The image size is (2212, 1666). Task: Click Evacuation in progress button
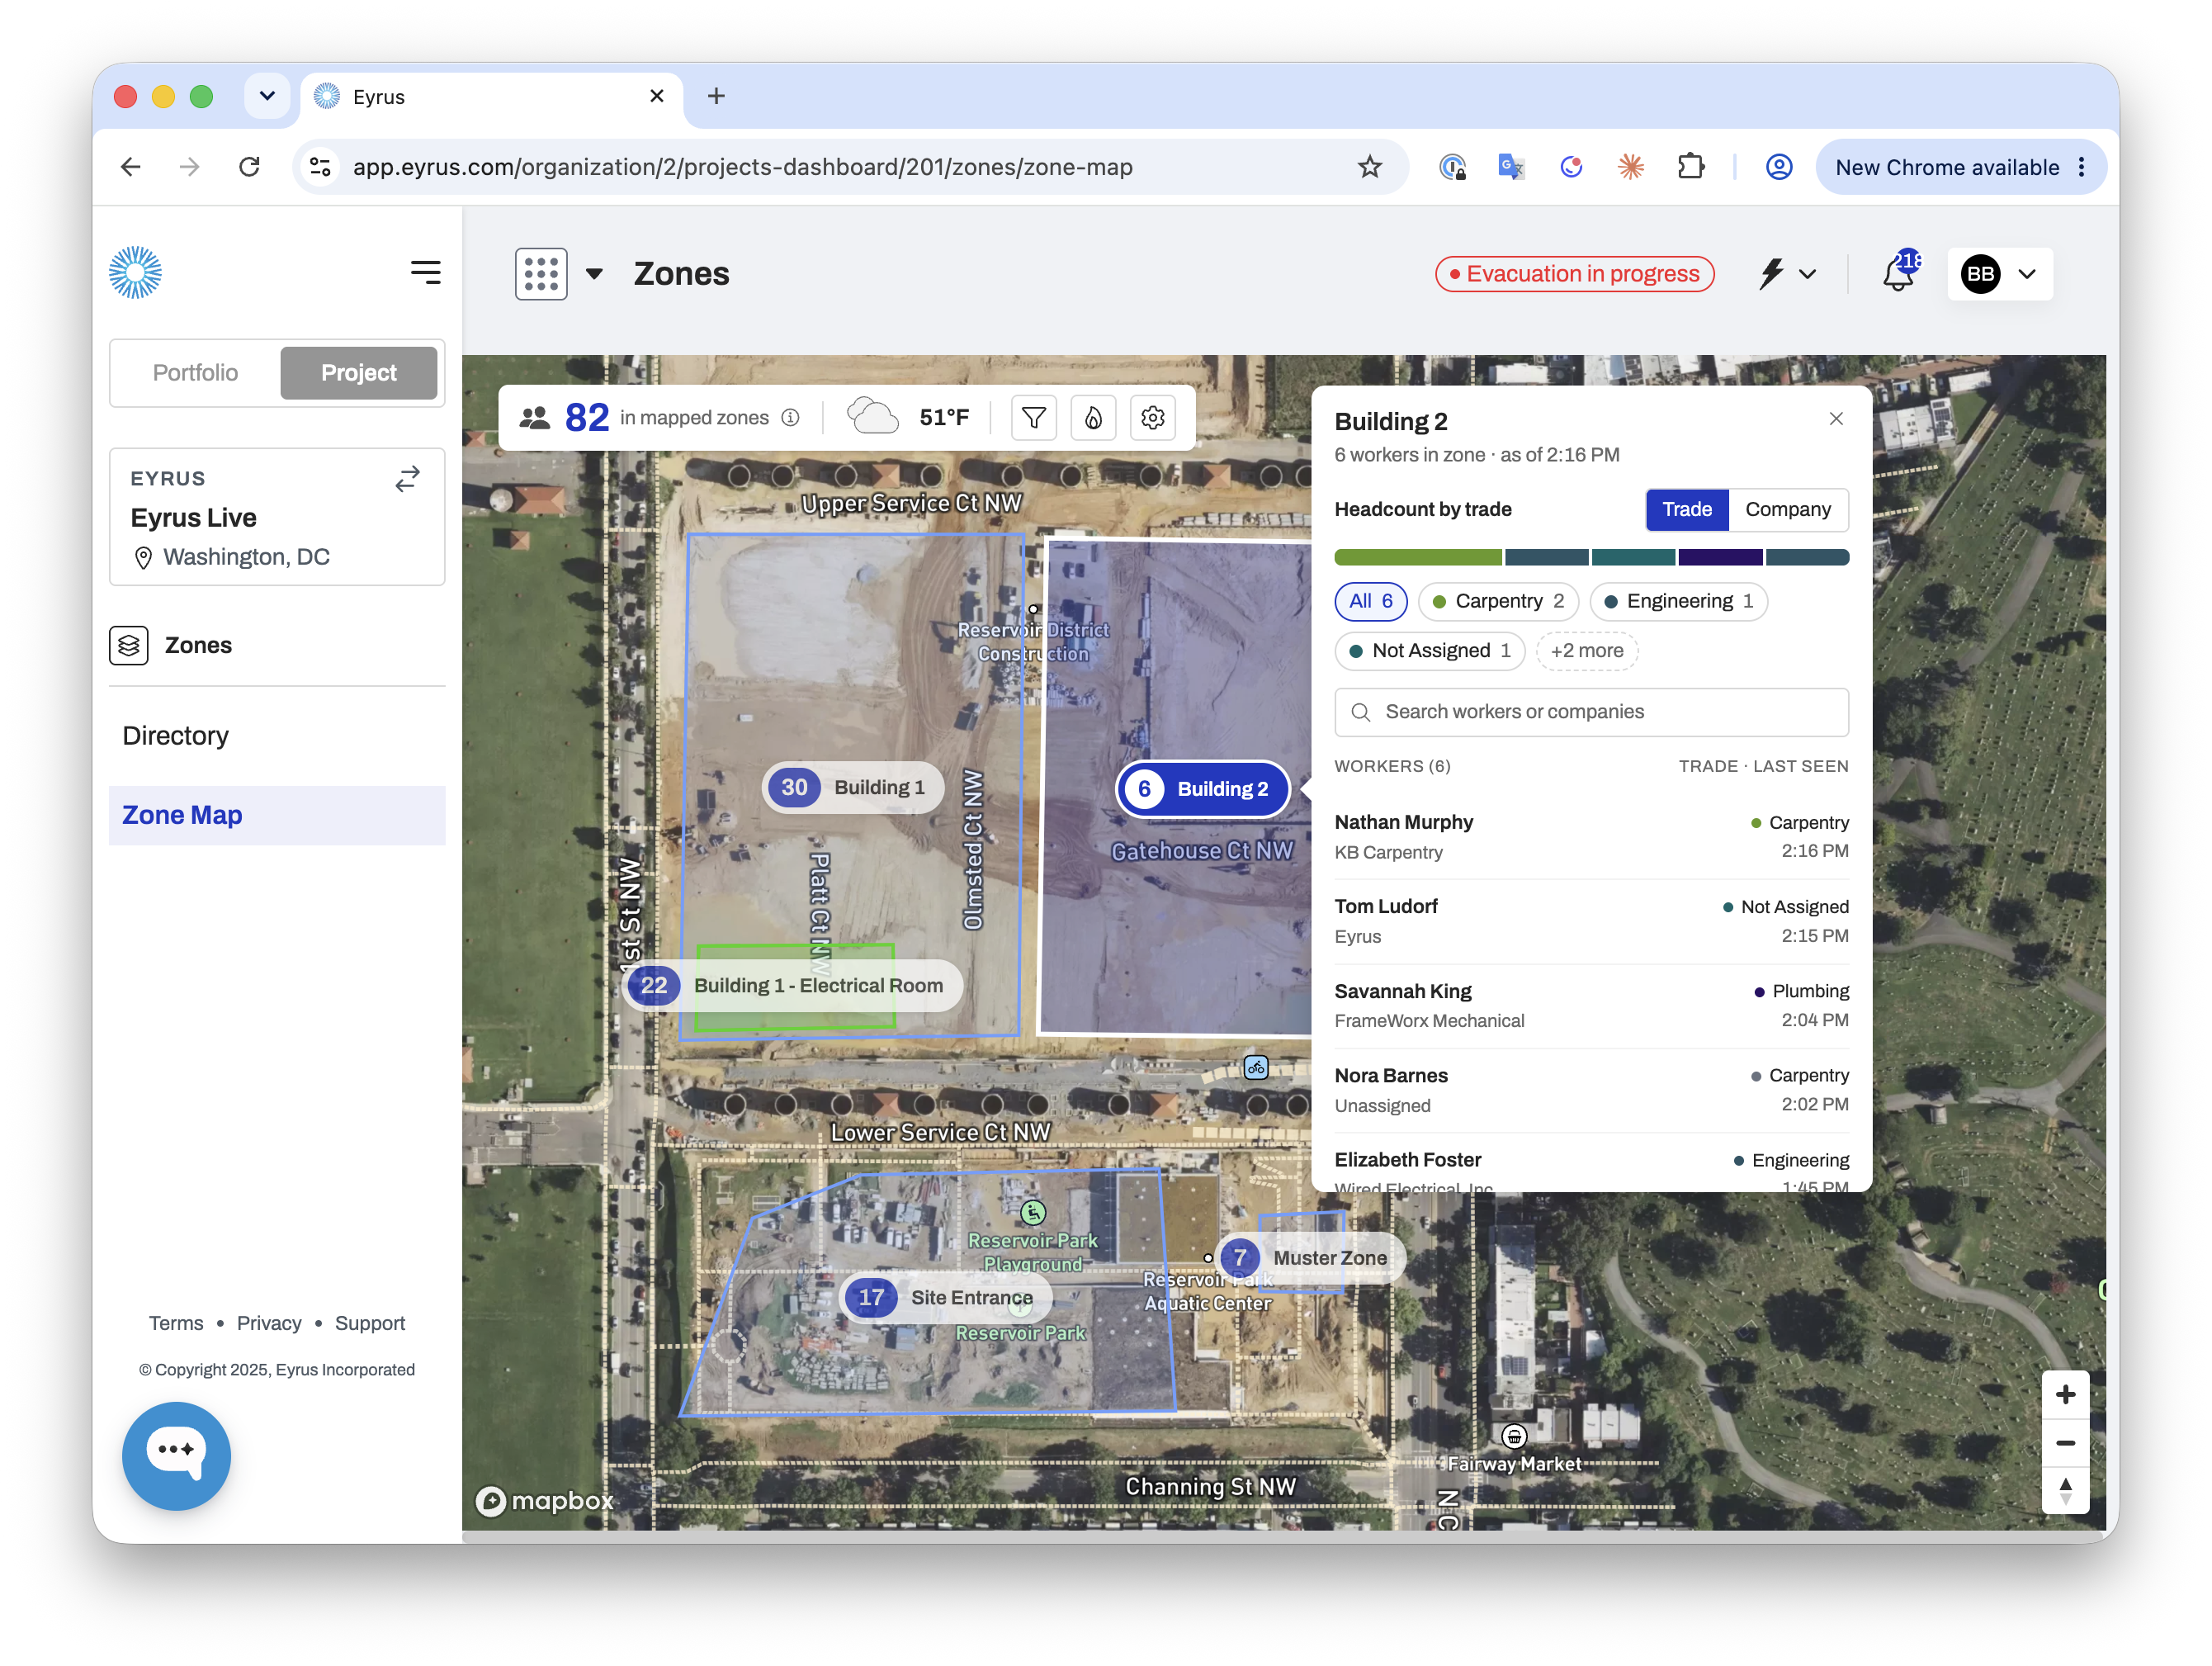point(1574,274)
